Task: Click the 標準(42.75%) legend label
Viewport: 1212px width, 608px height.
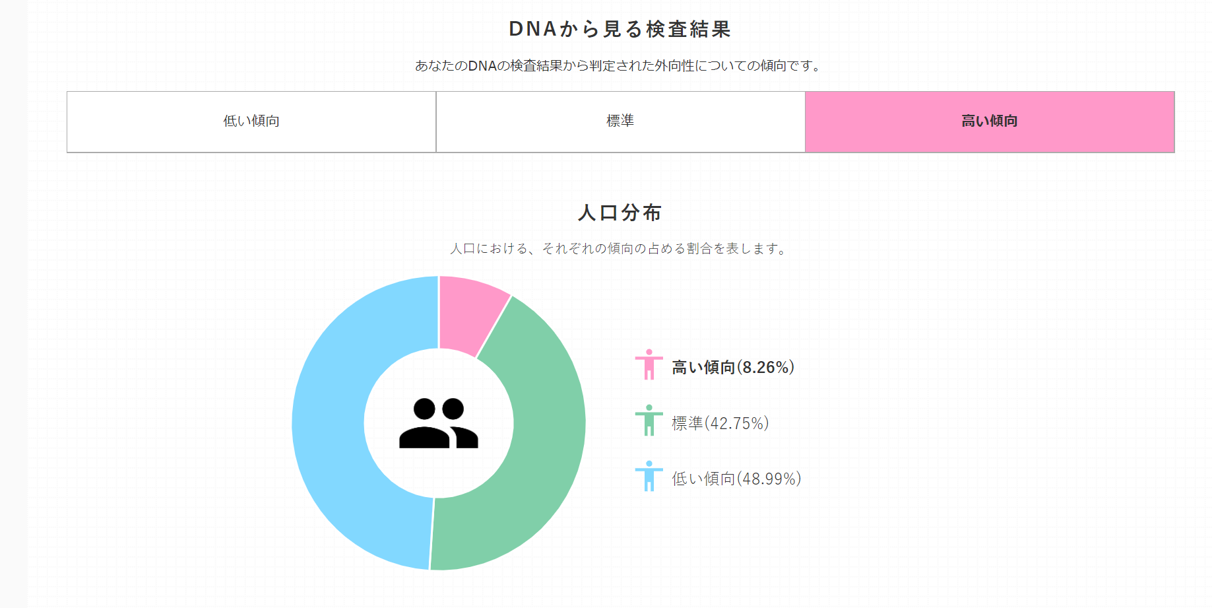Action: pos(720,423)
